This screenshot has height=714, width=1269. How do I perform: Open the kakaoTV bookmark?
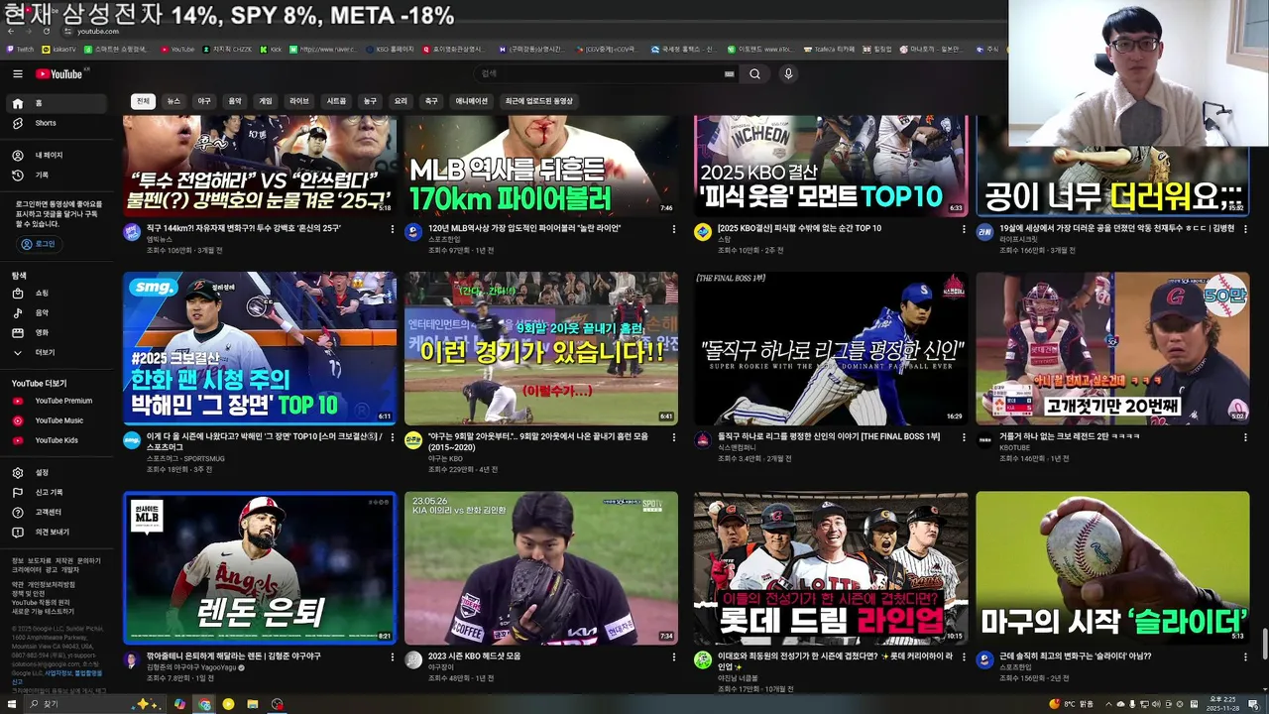[58, 49]
